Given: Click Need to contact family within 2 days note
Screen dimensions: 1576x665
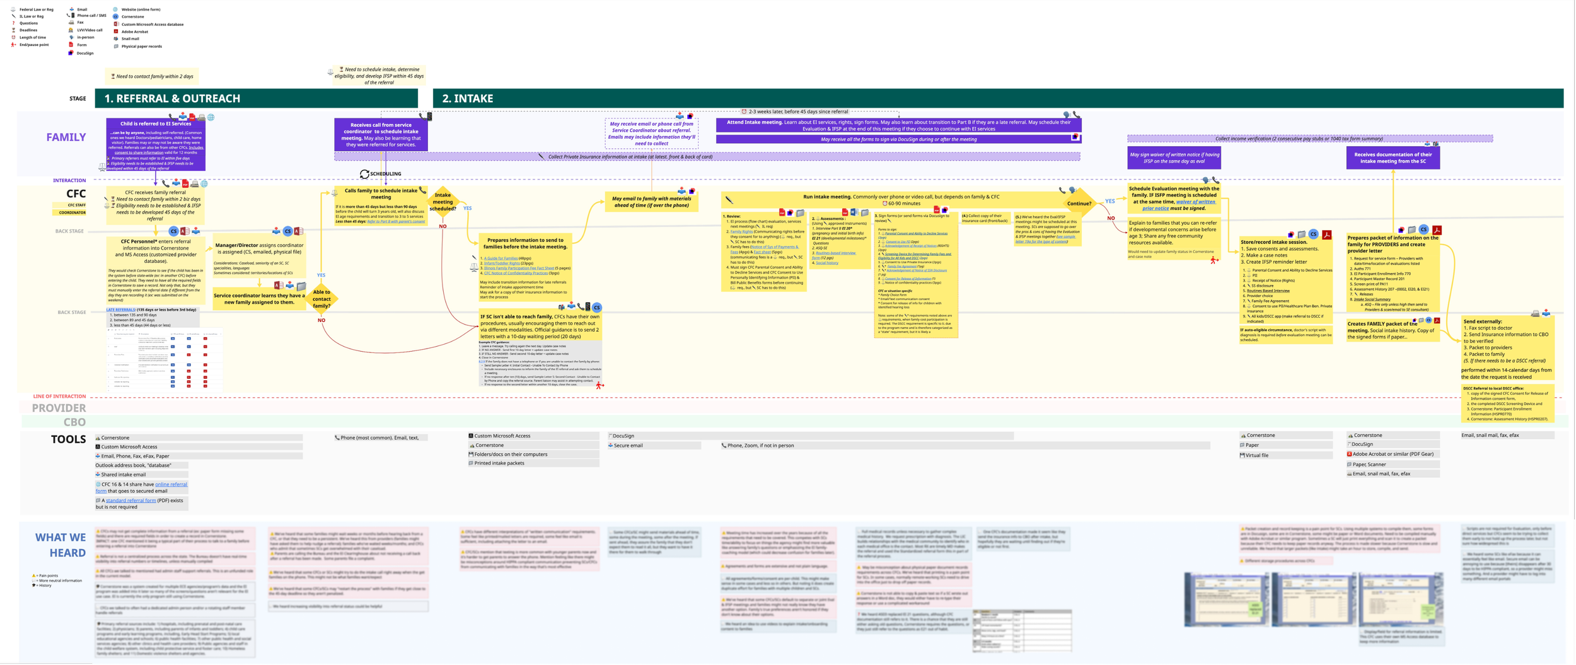Looking at the screenshot, I should [x=152, y=76].
